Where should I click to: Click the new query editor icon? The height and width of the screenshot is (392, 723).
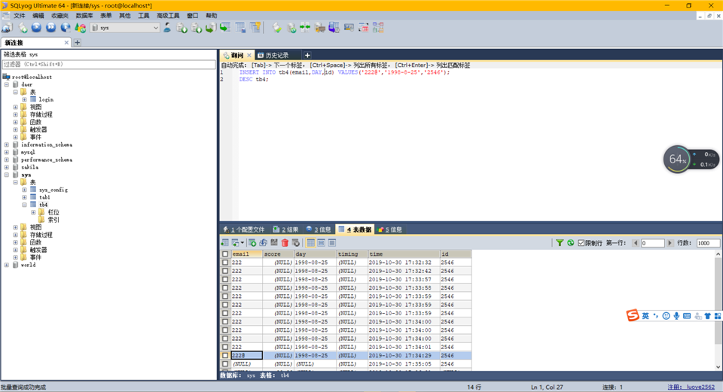pos(23,28)
